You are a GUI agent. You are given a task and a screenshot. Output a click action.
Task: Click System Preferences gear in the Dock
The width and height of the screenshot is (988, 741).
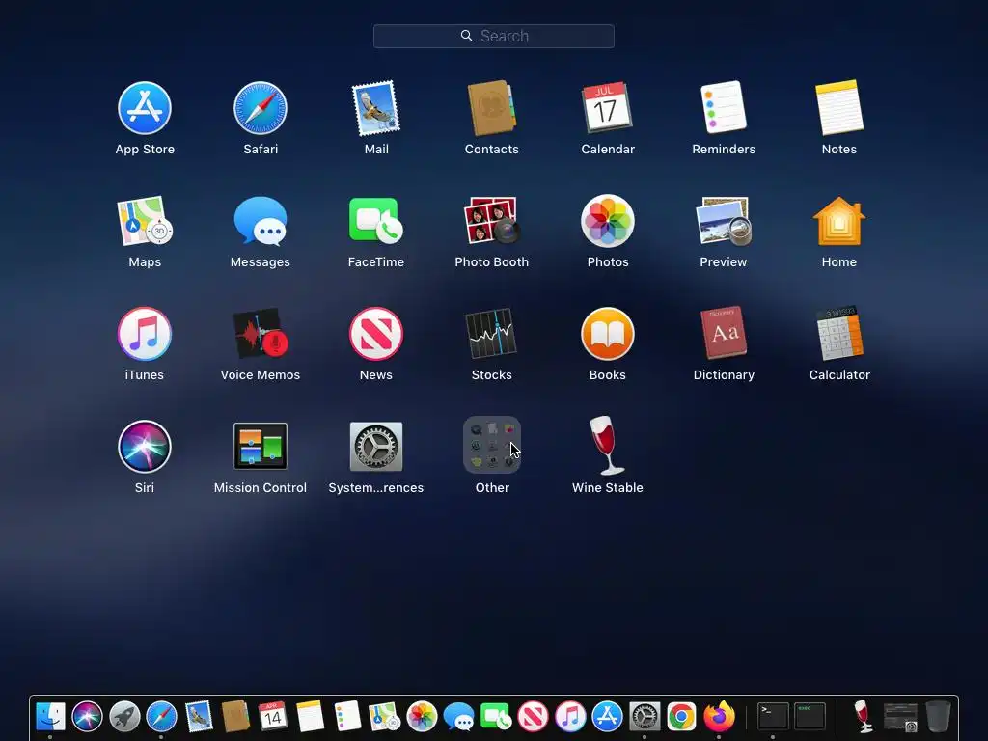point(645,717)
